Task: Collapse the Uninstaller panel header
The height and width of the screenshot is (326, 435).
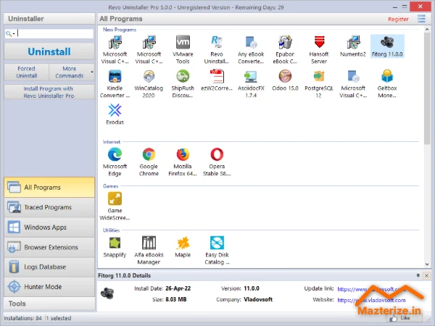Action: pos(49,19)
